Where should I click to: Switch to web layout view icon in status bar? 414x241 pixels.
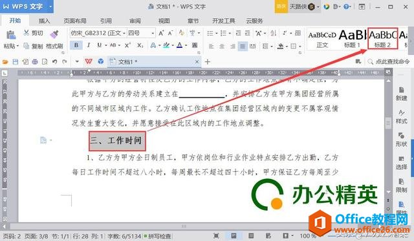pyautogui.click(x=268, y=236)
